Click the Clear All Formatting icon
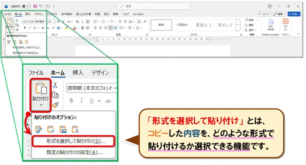 click(77, 21)
